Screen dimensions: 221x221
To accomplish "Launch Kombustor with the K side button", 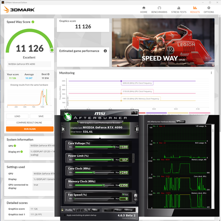I will click(x=63, y=129).
